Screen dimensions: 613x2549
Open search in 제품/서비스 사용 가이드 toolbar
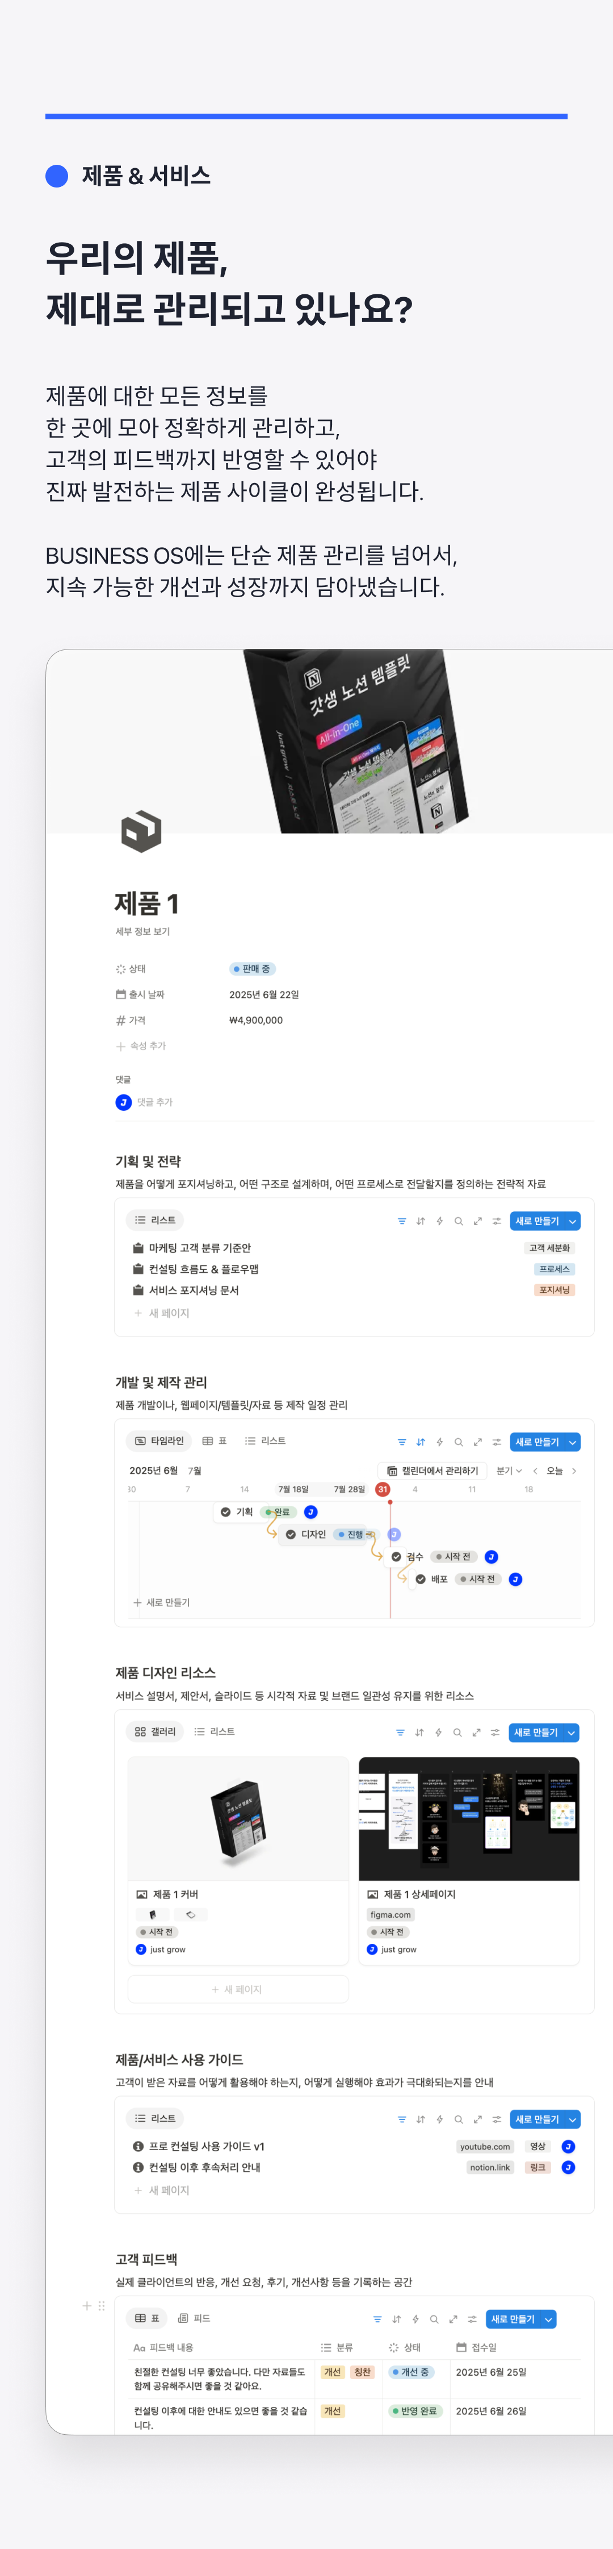458,2119
